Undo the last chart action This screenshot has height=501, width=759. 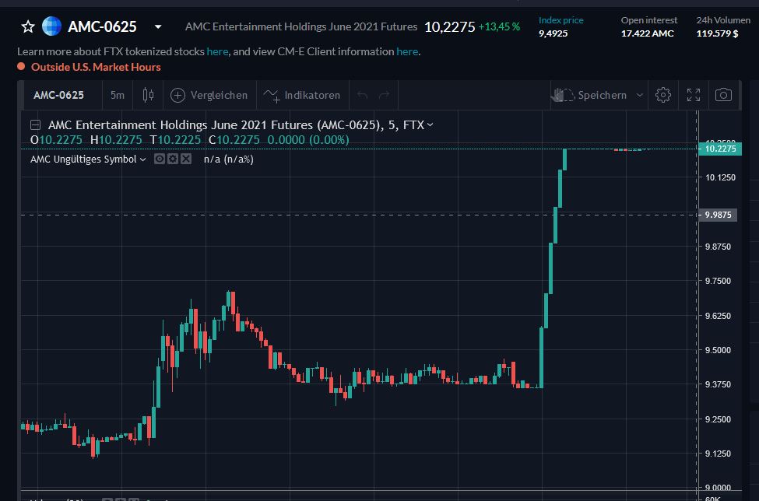(x=362, y=95)
